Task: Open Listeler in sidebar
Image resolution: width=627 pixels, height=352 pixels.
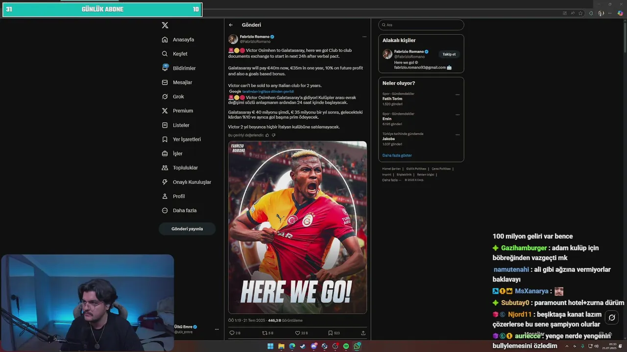Action: point(176,125)
